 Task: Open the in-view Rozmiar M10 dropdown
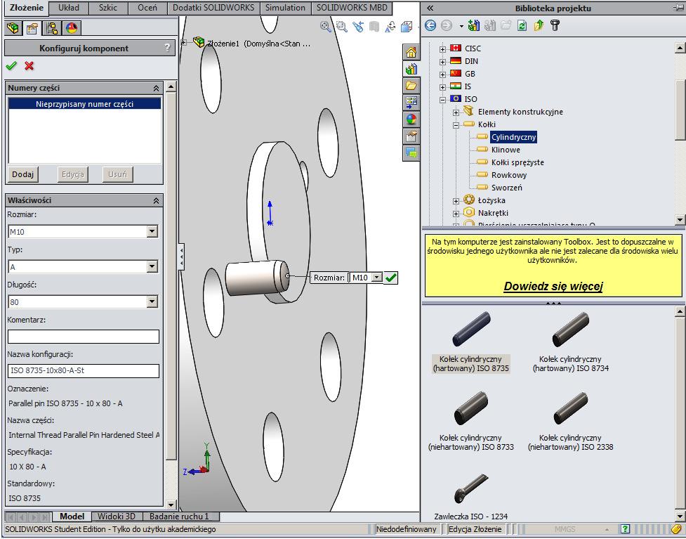pyautogui.click(x=376, y=278)
